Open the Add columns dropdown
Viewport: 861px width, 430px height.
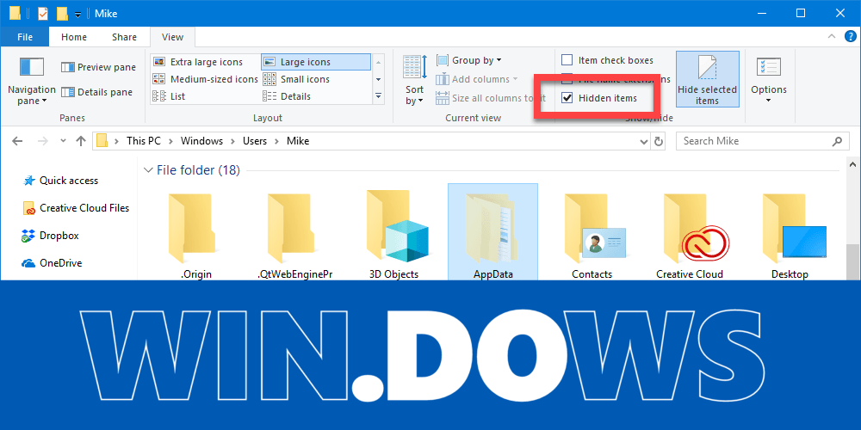click(x=477, y=79)
